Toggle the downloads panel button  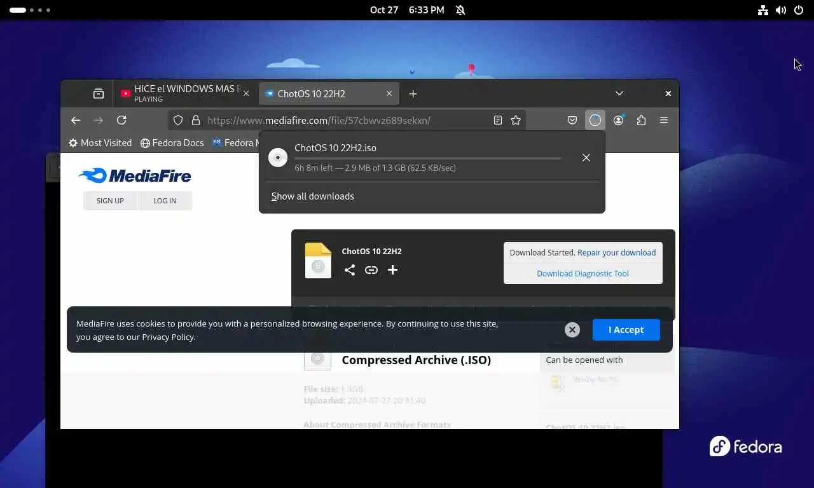[x=595, y=120]
